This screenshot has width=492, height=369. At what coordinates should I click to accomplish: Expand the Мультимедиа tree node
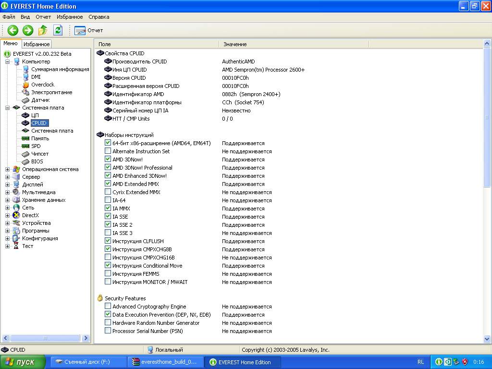(x=8, y=192)
